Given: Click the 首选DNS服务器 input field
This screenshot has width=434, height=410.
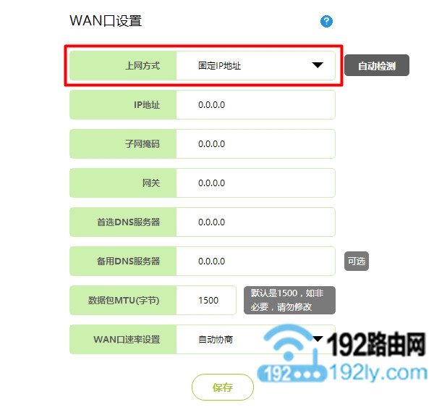Looking at the screenshot, I should (x=255, y=222).
